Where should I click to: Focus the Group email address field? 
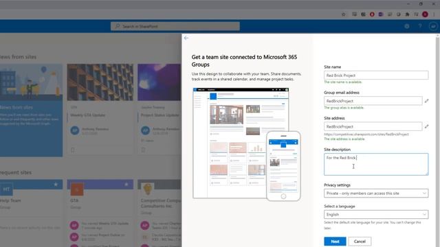(x=373, y=101)
